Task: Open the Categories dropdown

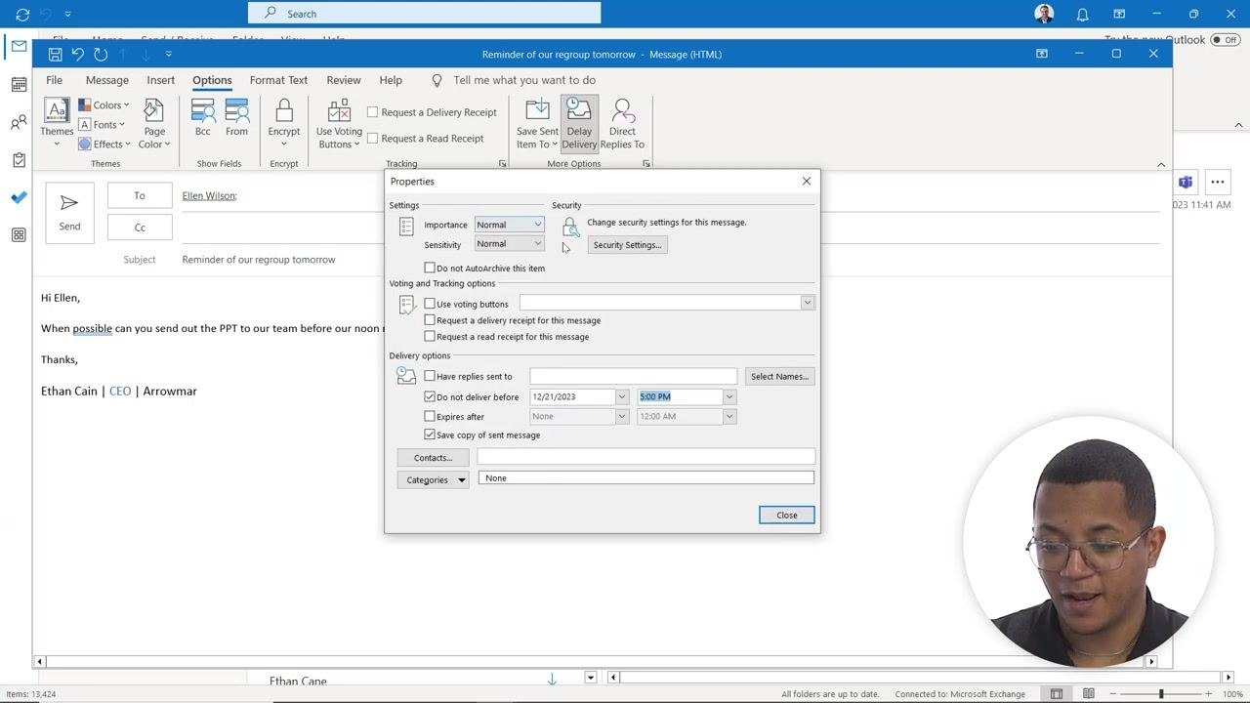Action: (461, 479)
